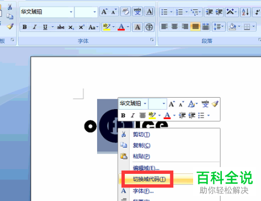The height and width of the screenshot is (201, 261).
Task: Click Clear Formatting icon in ribbon
Action: coord(125,11)
